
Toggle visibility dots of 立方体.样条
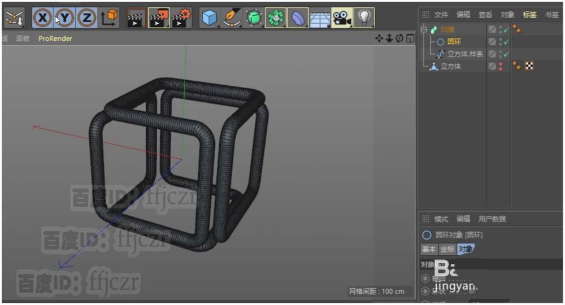click(501, 54)
